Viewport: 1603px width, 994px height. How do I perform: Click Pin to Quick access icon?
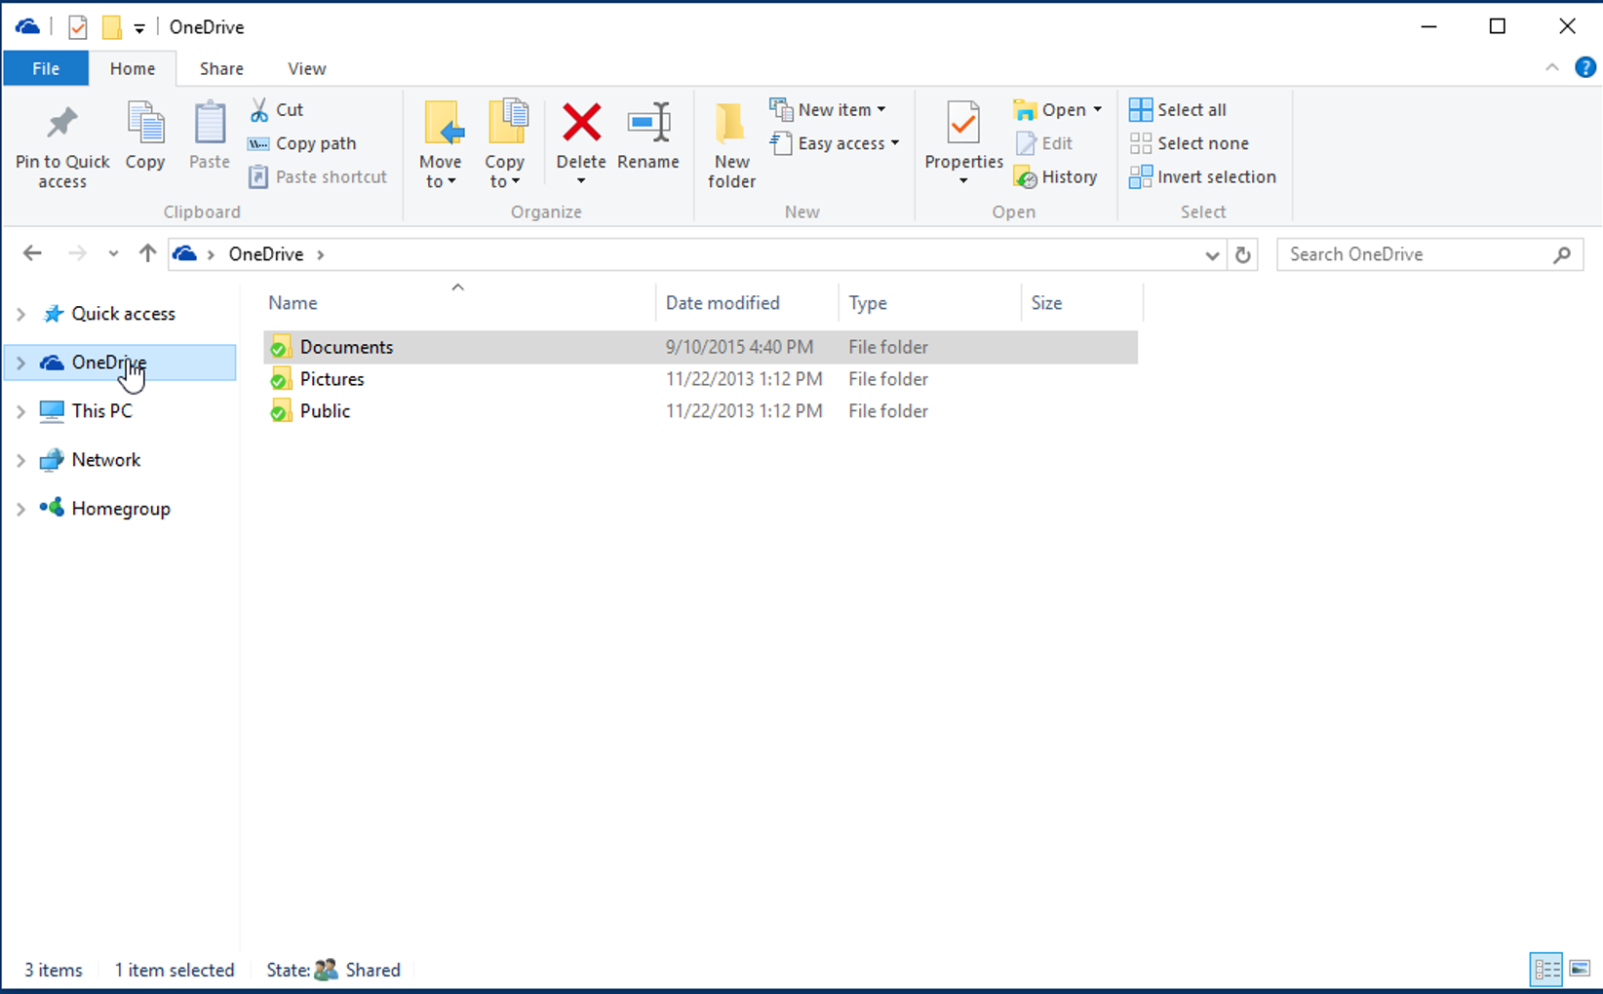click(62, 123)
